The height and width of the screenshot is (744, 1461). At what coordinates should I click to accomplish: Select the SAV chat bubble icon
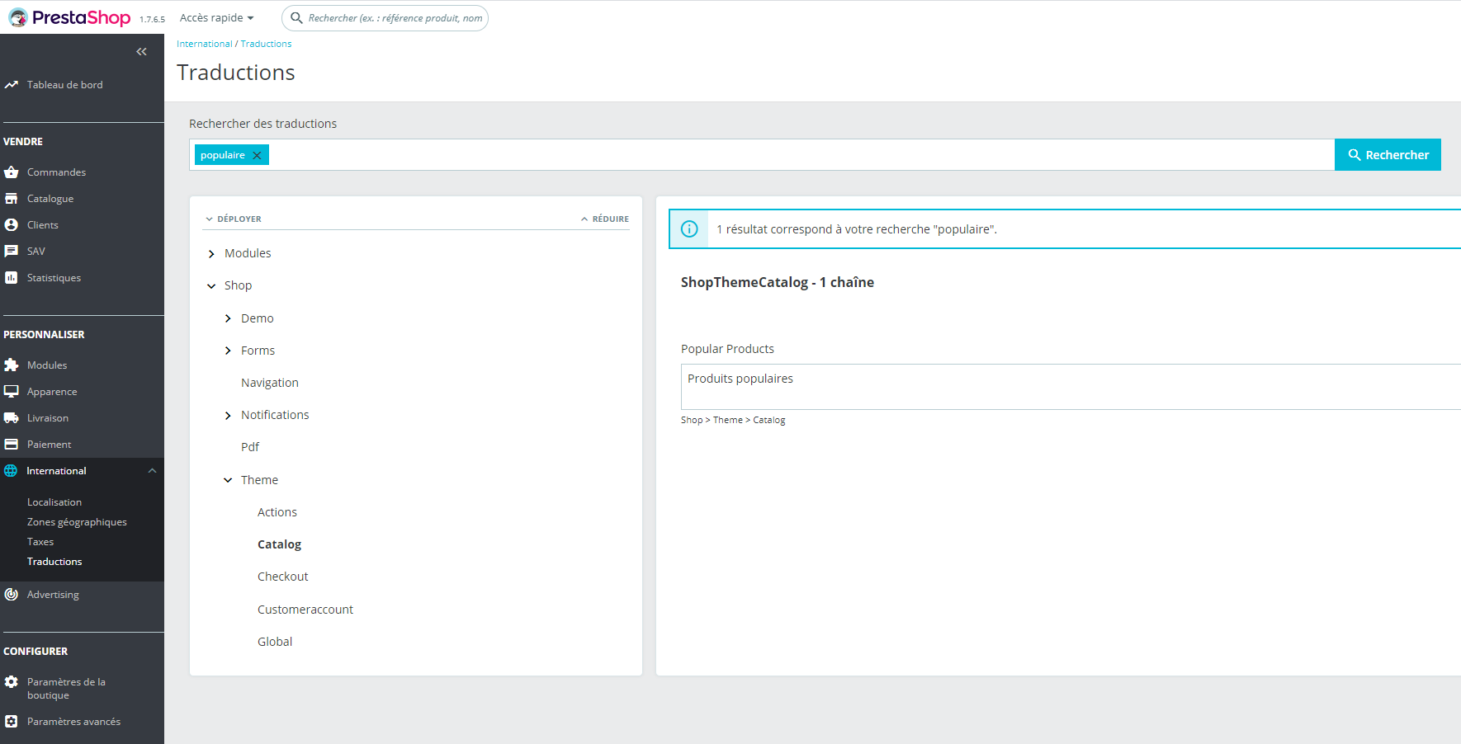pyautogui.click(x=12, y=252)
